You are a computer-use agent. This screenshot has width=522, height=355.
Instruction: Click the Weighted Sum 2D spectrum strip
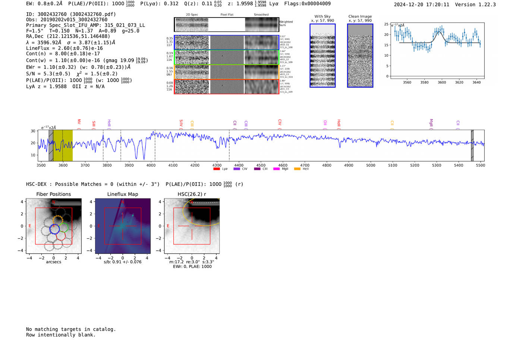point(226,25)
